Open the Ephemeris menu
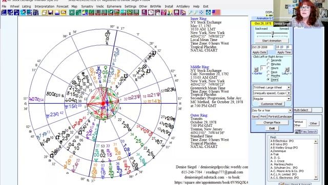 click(114, 7)
